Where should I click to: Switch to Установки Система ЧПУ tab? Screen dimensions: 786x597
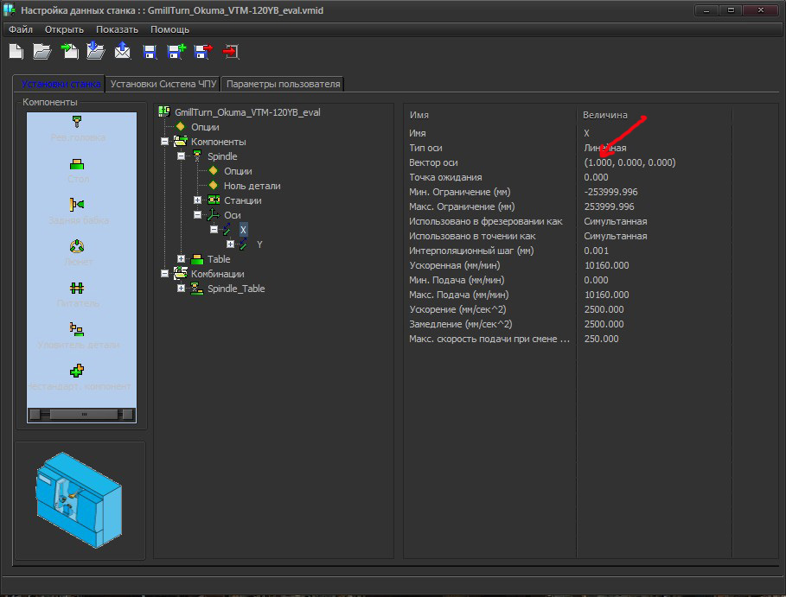[163, 84]
